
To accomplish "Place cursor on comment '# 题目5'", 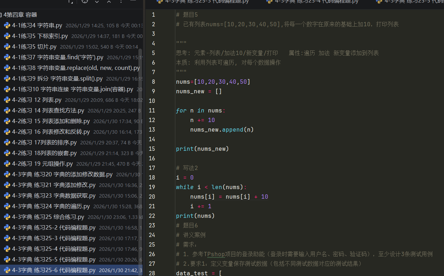I will coord(187,15).
